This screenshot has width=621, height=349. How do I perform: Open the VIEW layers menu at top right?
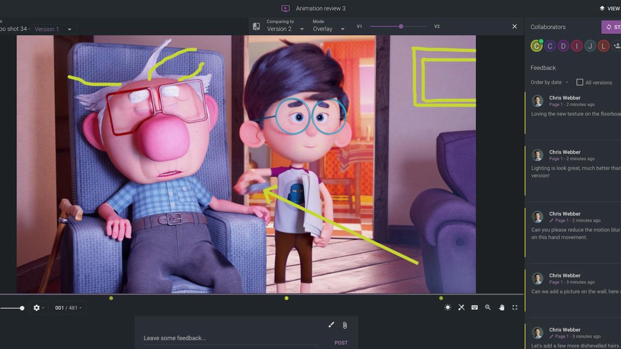(x=610, y=8)
